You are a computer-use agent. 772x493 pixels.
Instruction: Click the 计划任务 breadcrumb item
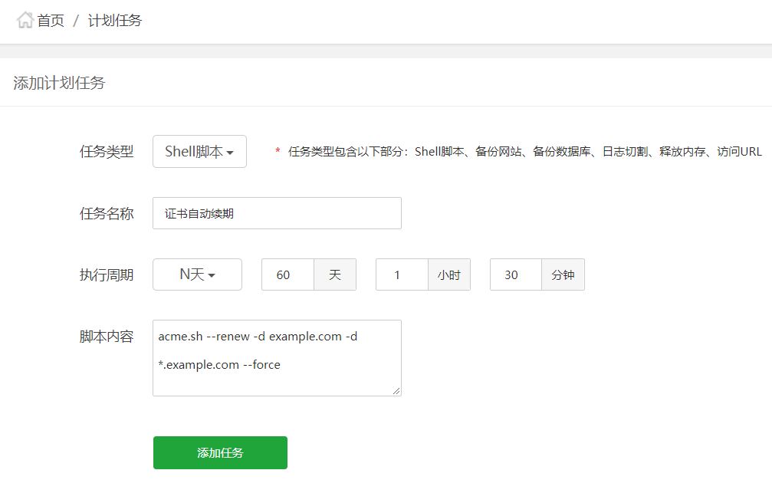tap(114, 21)
